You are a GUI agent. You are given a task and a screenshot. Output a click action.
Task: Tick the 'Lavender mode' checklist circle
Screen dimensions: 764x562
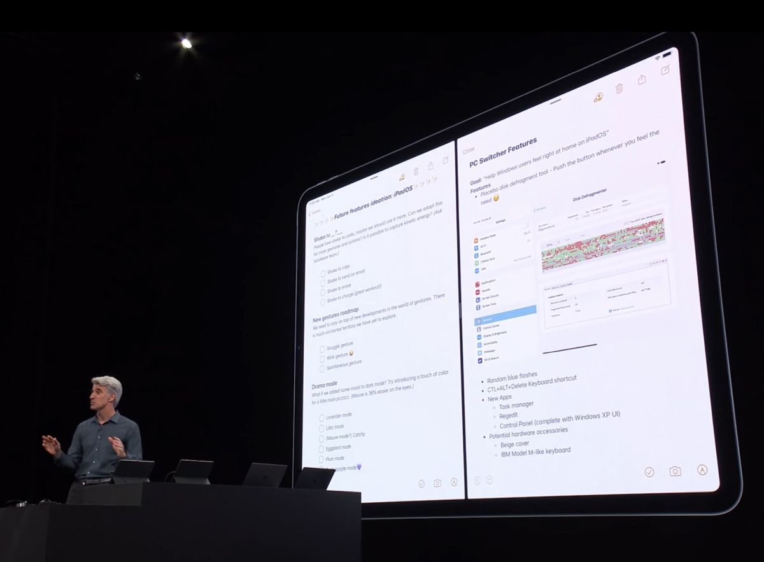(x=322, y=418)
